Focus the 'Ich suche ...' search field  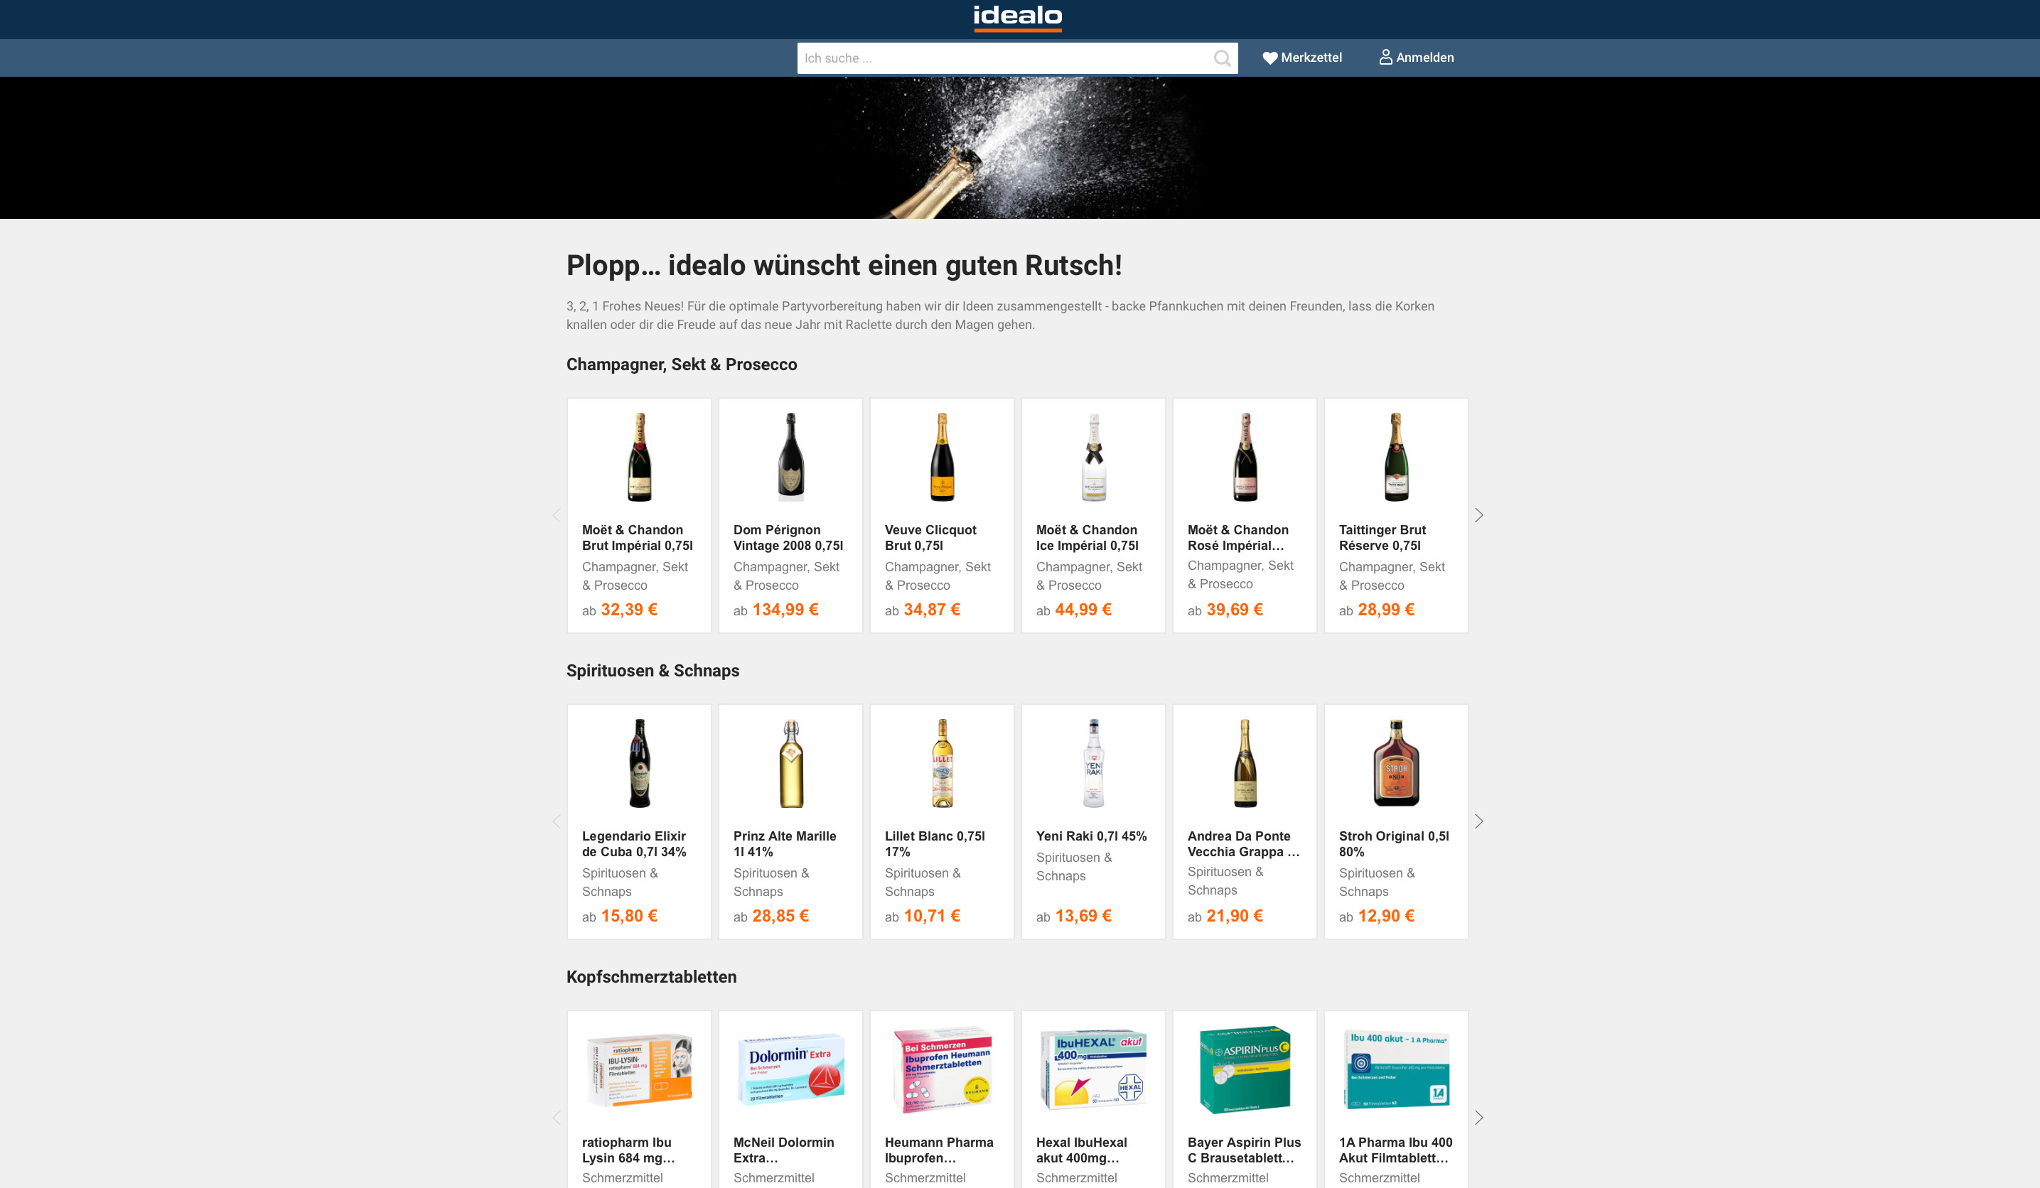(1004, 58)
